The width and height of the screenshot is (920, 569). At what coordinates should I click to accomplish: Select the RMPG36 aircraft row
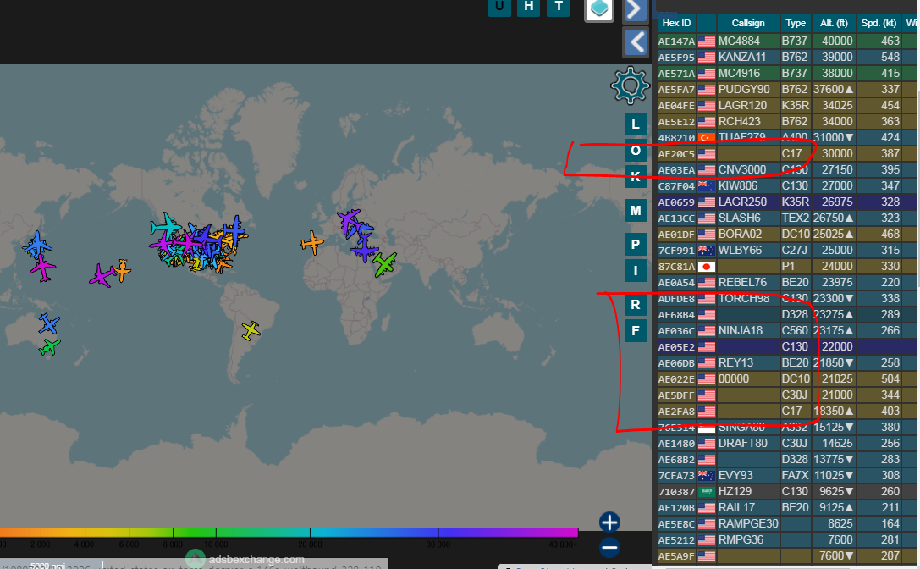point(786,539)
